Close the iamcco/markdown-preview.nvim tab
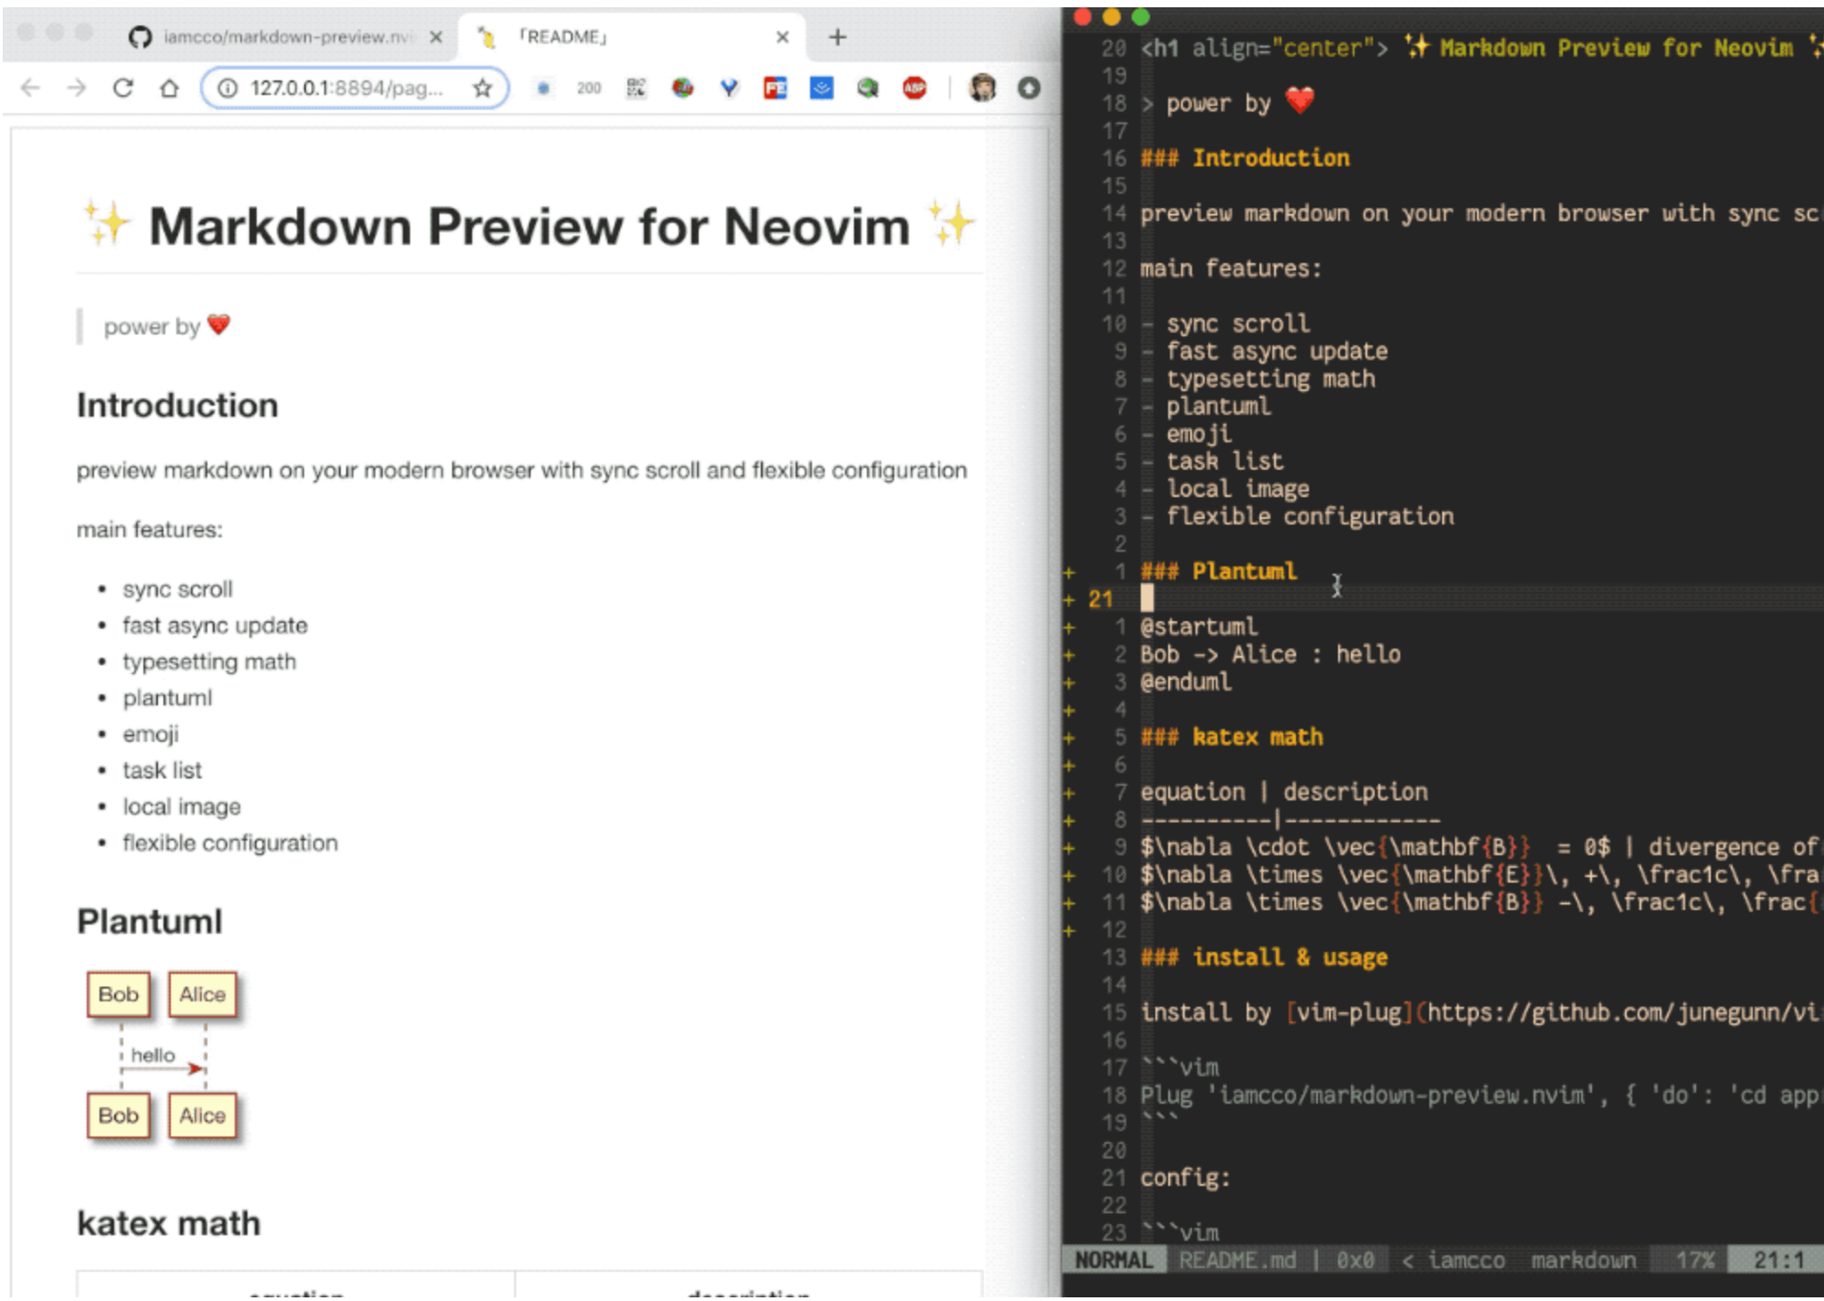The width and height of the screenshot is (1824, 1301). pos(436,37)
